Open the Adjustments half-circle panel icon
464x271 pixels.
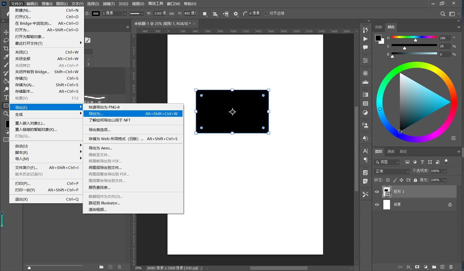(x=365, y=112)
